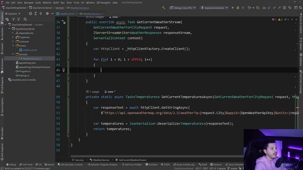303x170 pixels.
Task: Expand the Contracts folder
Action: (13, 42)
